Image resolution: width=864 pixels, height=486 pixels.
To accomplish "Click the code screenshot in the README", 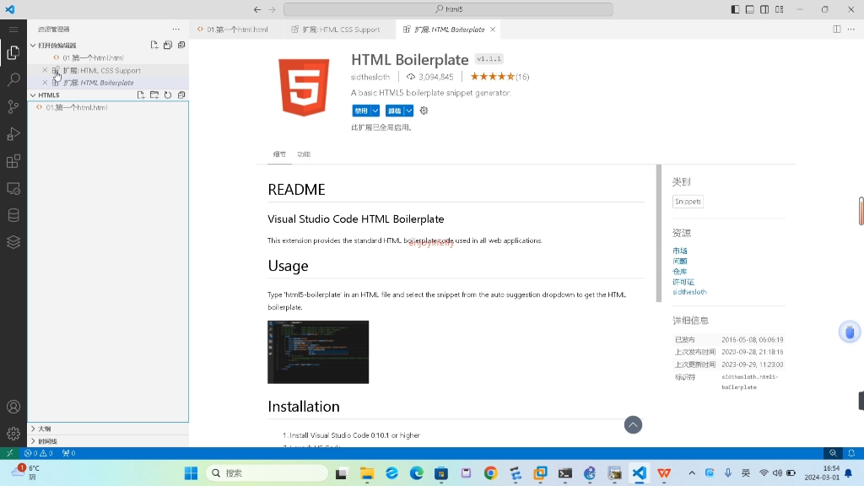I will click(x=318, y=352).
